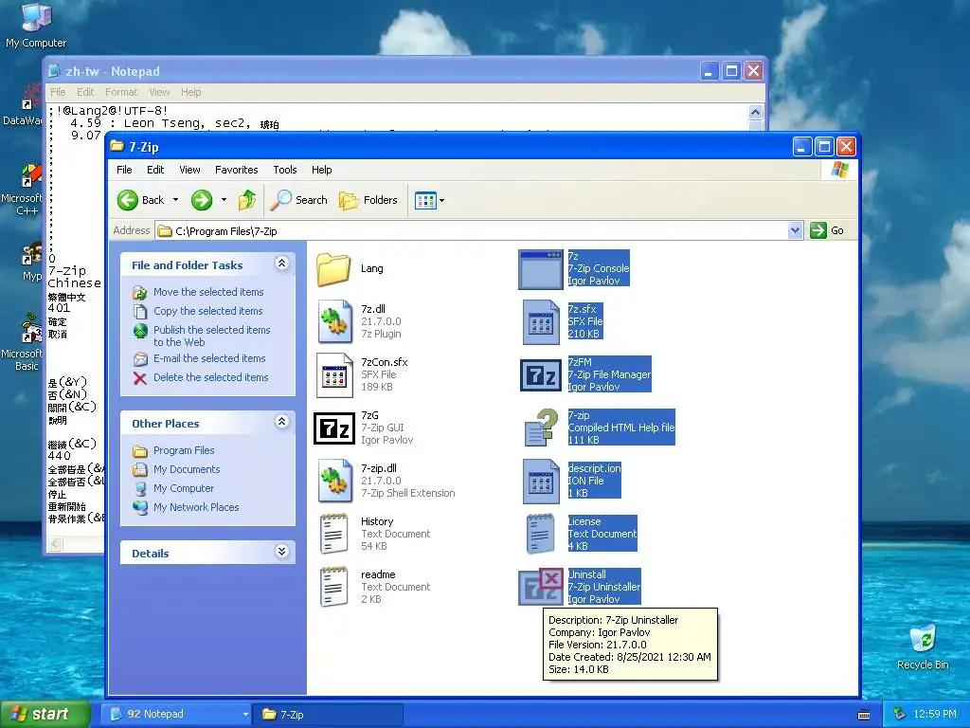Select the Uninstall 7-Zip Uninstaller icon
970x728 pixels.
point(541,586)
